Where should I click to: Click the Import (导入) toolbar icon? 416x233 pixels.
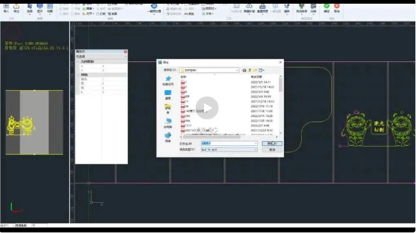pos(6,8)
